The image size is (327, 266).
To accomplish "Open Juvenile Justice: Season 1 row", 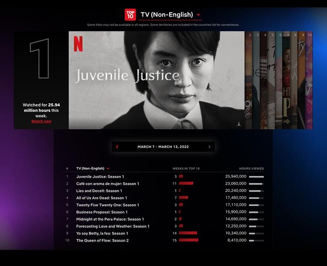I will 100,176.
